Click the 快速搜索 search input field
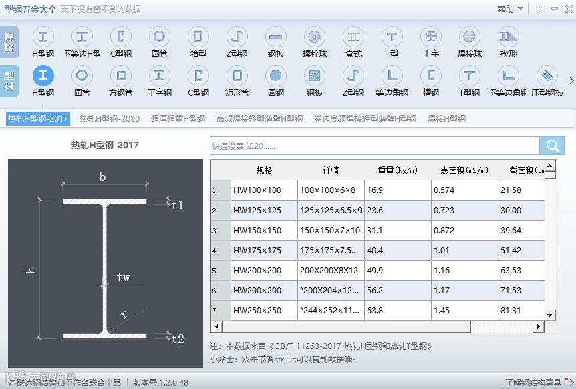The height and width of the screenshot is (389, 576). pos(374,146)
